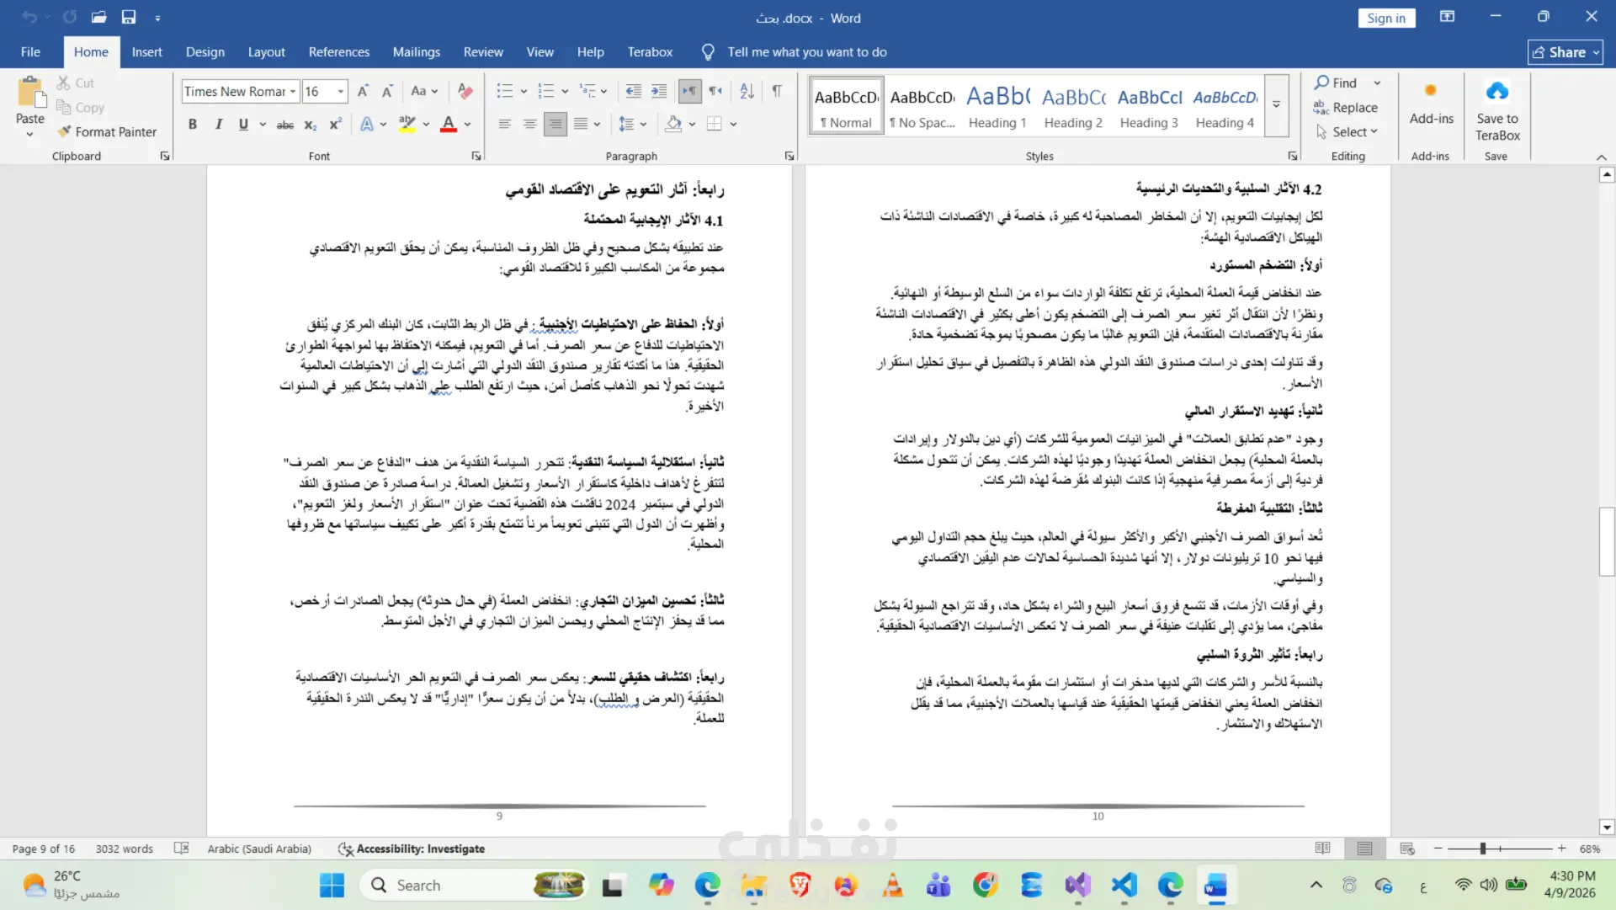Expand the Styles gallery
The height and width of the screenshot is (910, 1616).
pyautogui.click(x=1276, y=105)
